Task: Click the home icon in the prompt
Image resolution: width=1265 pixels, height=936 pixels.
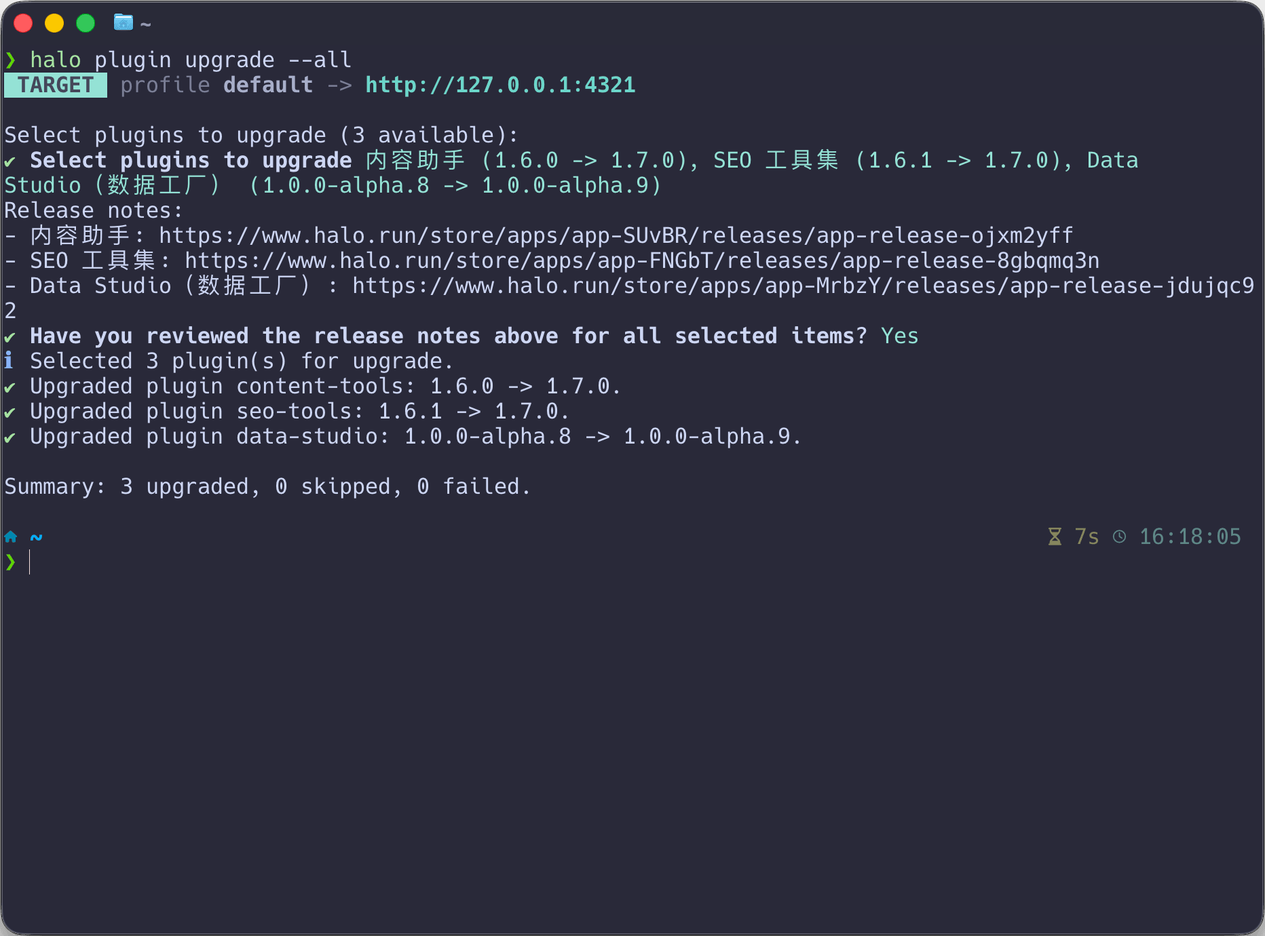Action: (x=11, y=537)
